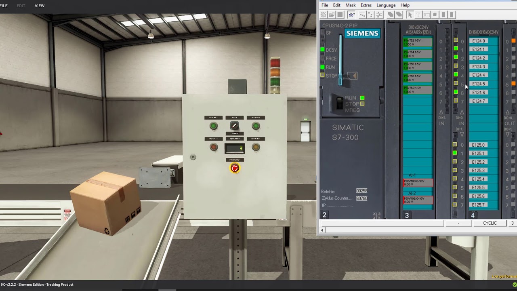
Task: Toggle input bit E124.3
Action: click(x=456, y=66)
